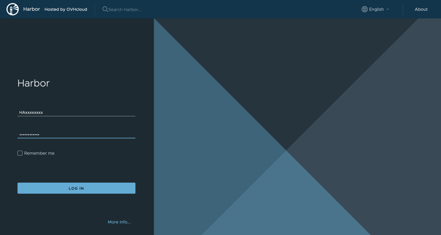Click the dotted password text to edit it
Screen dimensions: 441x235
click(x=29, y=134)
